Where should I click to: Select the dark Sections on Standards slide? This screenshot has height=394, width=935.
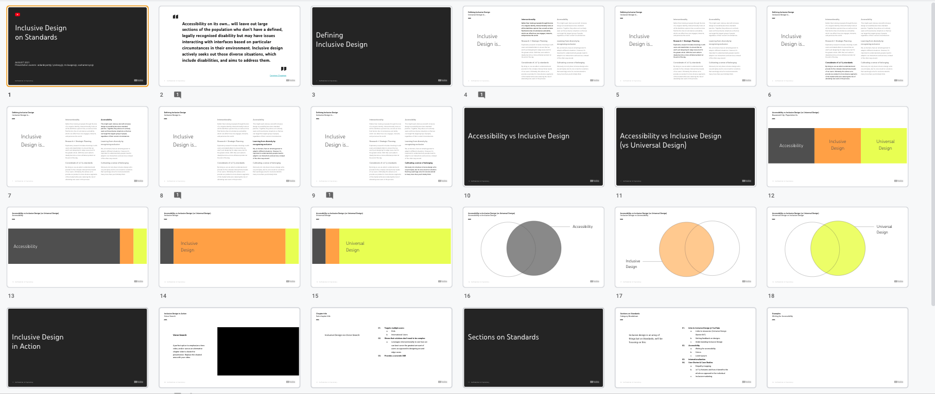pos(533,348)
